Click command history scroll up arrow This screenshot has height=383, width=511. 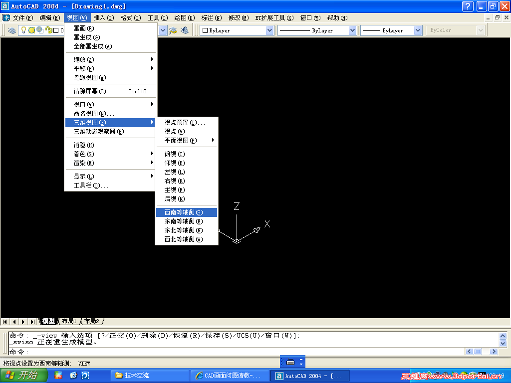503,336
